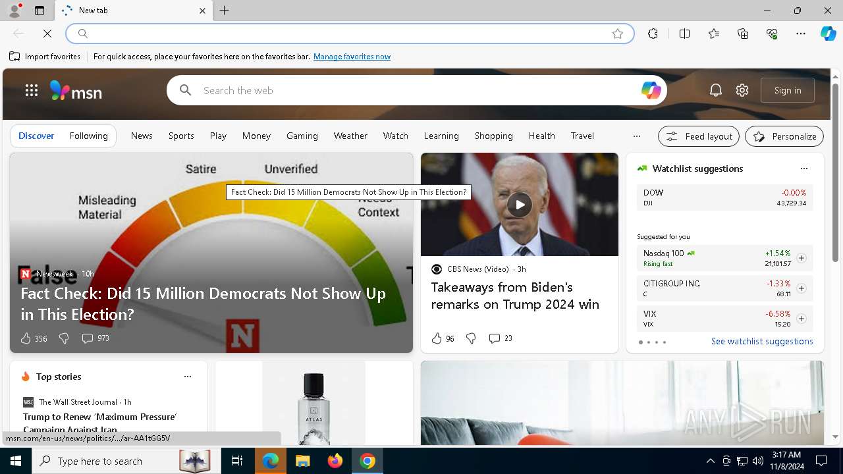The width and height of the screenshot is (843, 474).
Task: Open Watchlist suggestions options menu
Action: pyautogui.click(x=803, y=169)
